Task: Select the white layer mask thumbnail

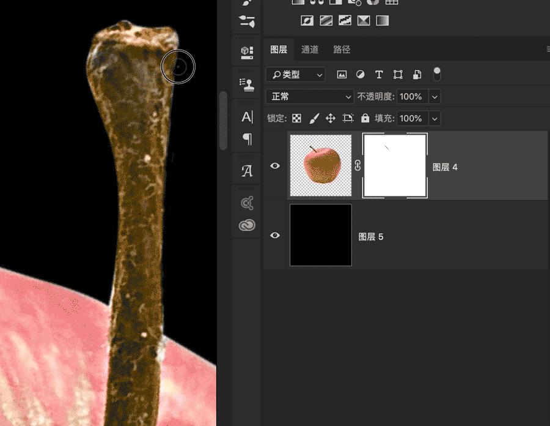Action: (395, 166)
